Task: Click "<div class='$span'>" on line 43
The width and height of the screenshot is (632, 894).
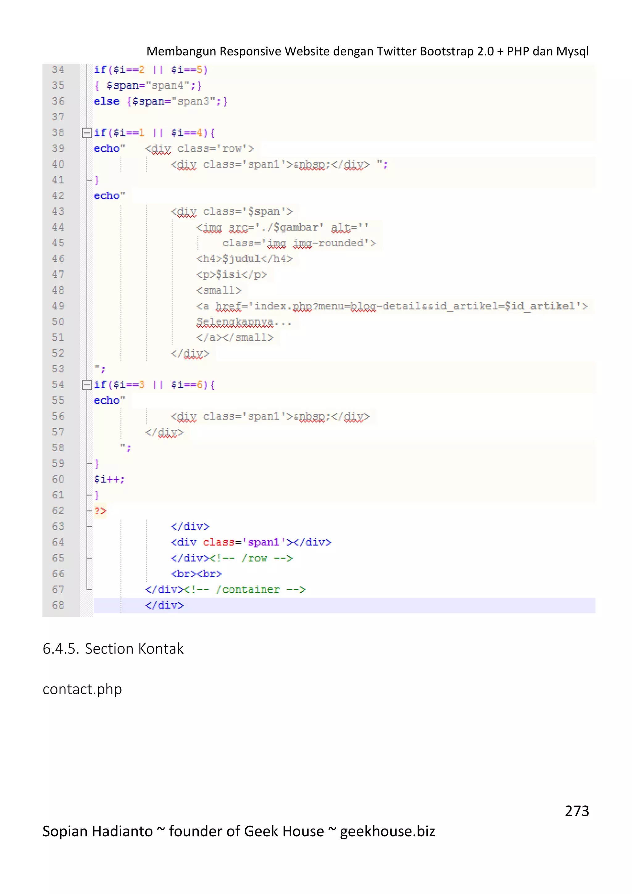Action: point(231,211)
